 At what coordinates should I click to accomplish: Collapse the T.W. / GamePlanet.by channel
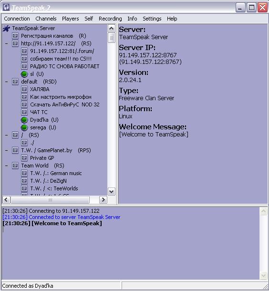pyautogui.click(x=7, y=150)
